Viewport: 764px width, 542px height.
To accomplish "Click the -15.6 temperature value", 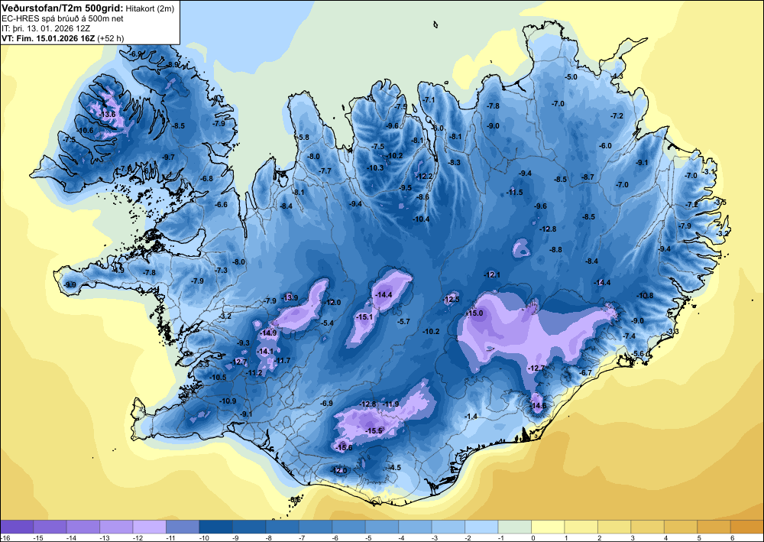I will pyautogui.click(x=344, y=447).
